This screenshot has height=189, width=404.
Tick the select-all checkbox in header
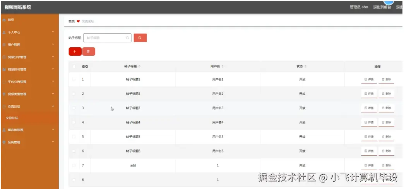(74, 67)
